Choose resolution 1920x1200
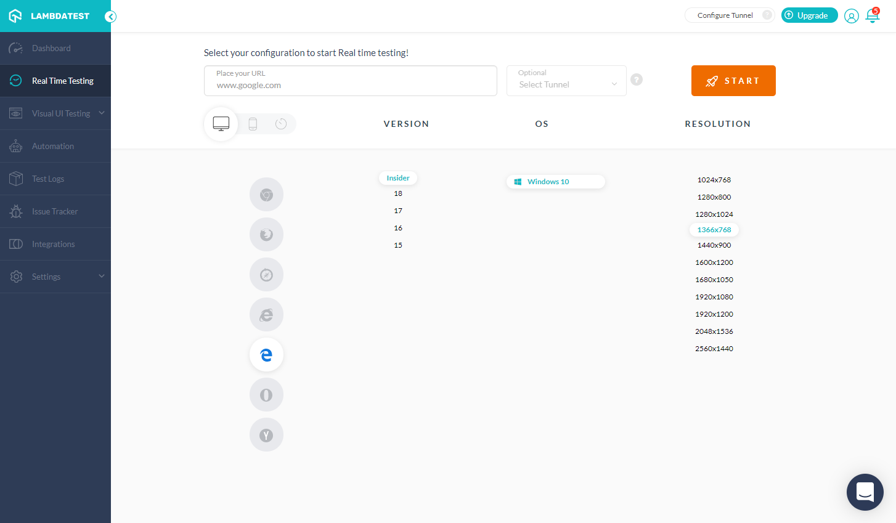This screenshot has width=896, height=523. coord(714,314)
